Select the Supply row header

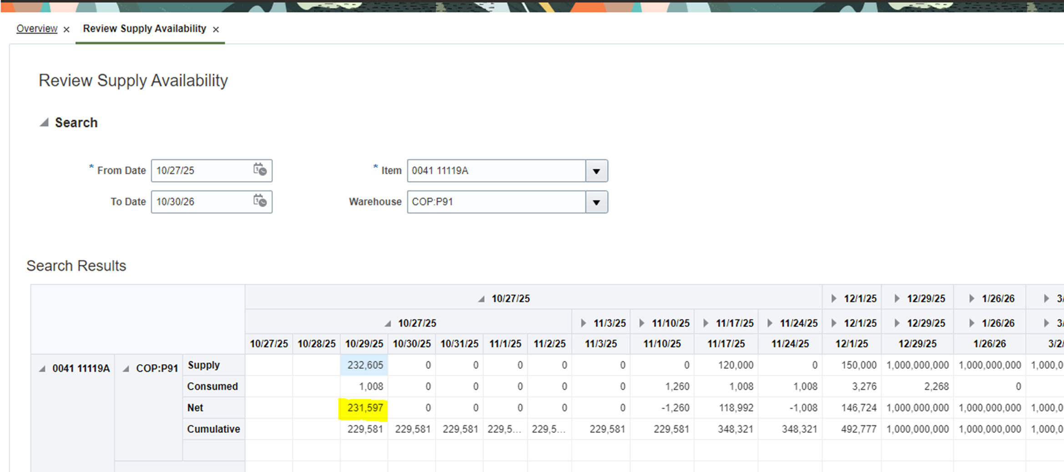pyautogui.click(x=214, y=365)
